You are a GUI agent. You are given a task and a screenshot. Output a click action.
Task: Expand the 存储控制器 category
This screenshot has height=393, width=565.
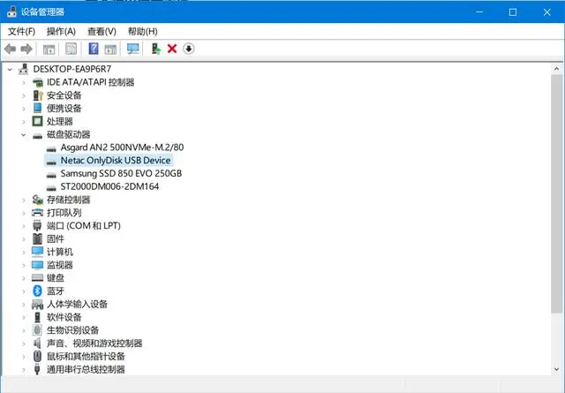point(24,200)
